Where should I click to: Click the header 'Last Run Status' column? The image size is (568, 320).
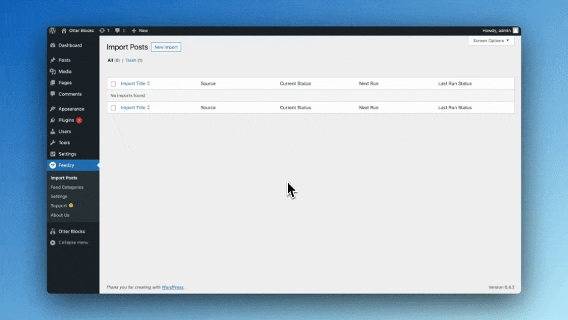click(x=455, y=83)
